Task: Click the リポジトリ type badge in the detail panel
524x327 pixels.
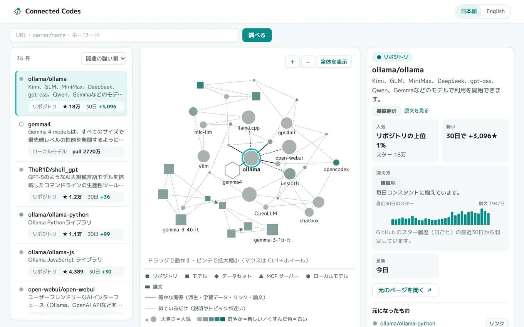Action: pyautogui.click(x=392, y=57)
